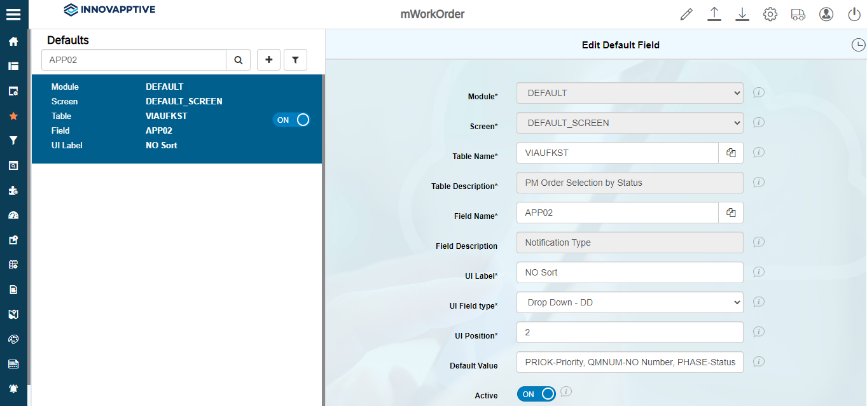The image size is (867, 406).
Task: Open the UI Field type dropdown
Action: pyautogui.click(x=630, y=302)
